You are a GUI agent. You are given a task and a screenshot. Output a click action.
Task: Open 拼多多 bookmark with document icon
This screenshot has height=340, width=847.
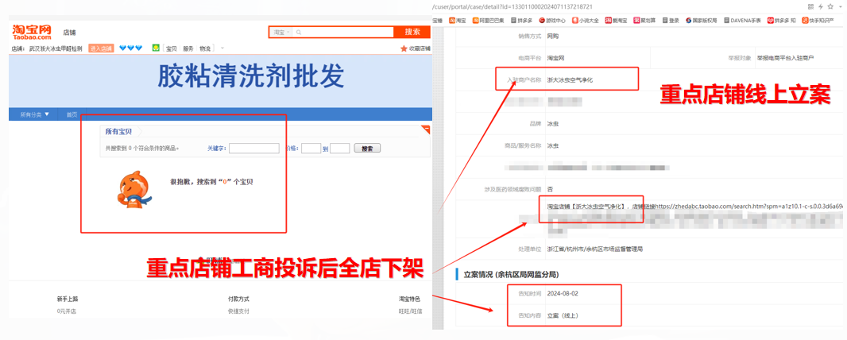click(521, 21)
